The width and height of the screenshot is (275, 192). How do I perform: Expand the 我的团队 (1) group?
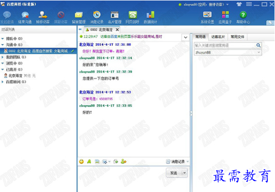point(3,57)
